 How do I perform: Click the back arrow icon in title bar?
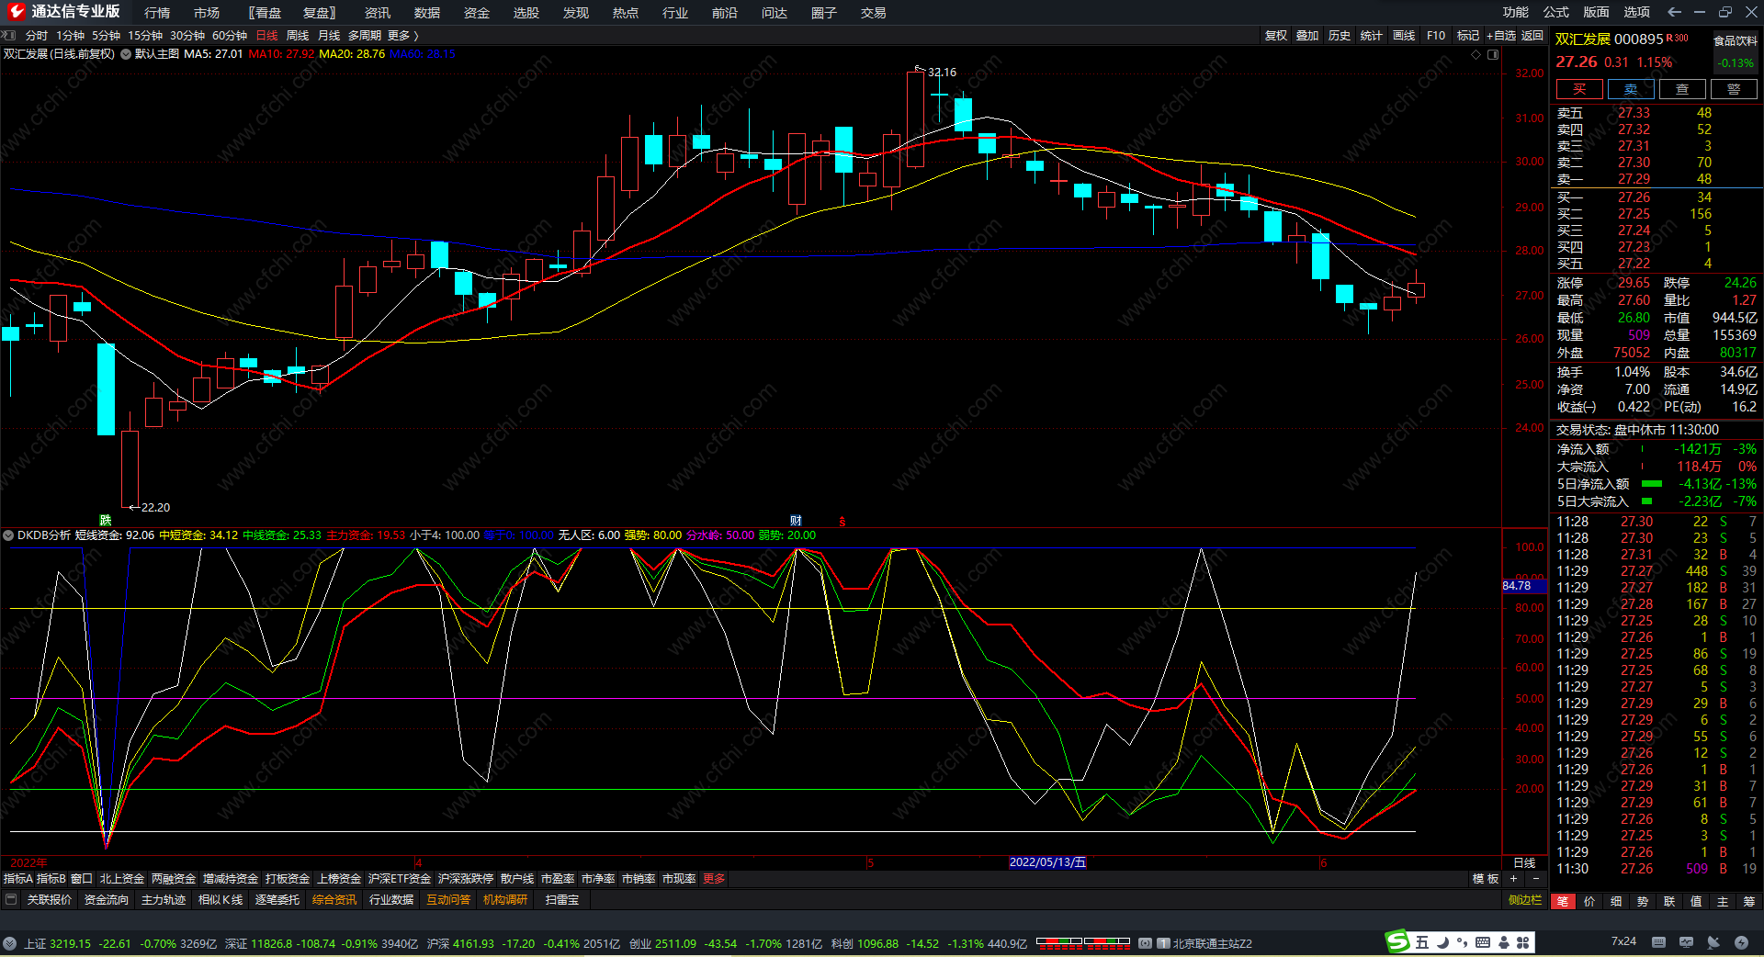[1674, 12]
